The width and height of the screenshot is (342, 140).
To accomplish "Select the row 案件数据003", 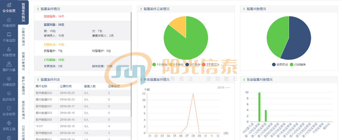I will tap(82, 113).
